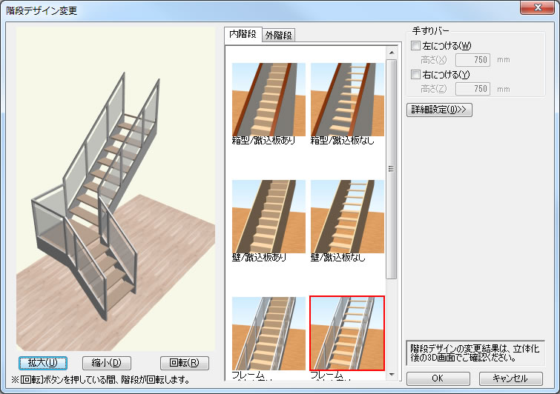Enable the 右につける handrail checkbox
Screen dimensions: 560x394
(416, 75)
